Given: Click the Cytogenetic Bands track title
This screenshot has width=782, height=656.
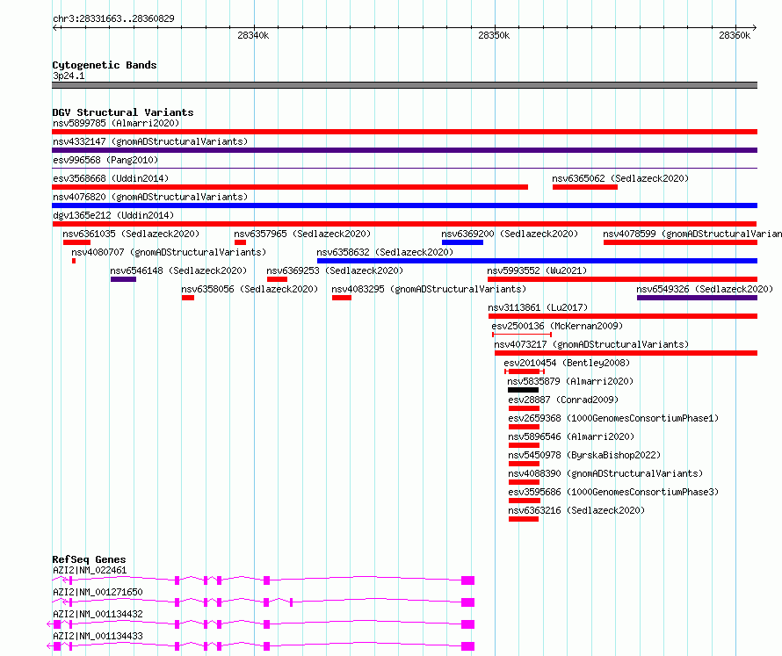Looking at the screenshot, I should (x=105, y=65).
